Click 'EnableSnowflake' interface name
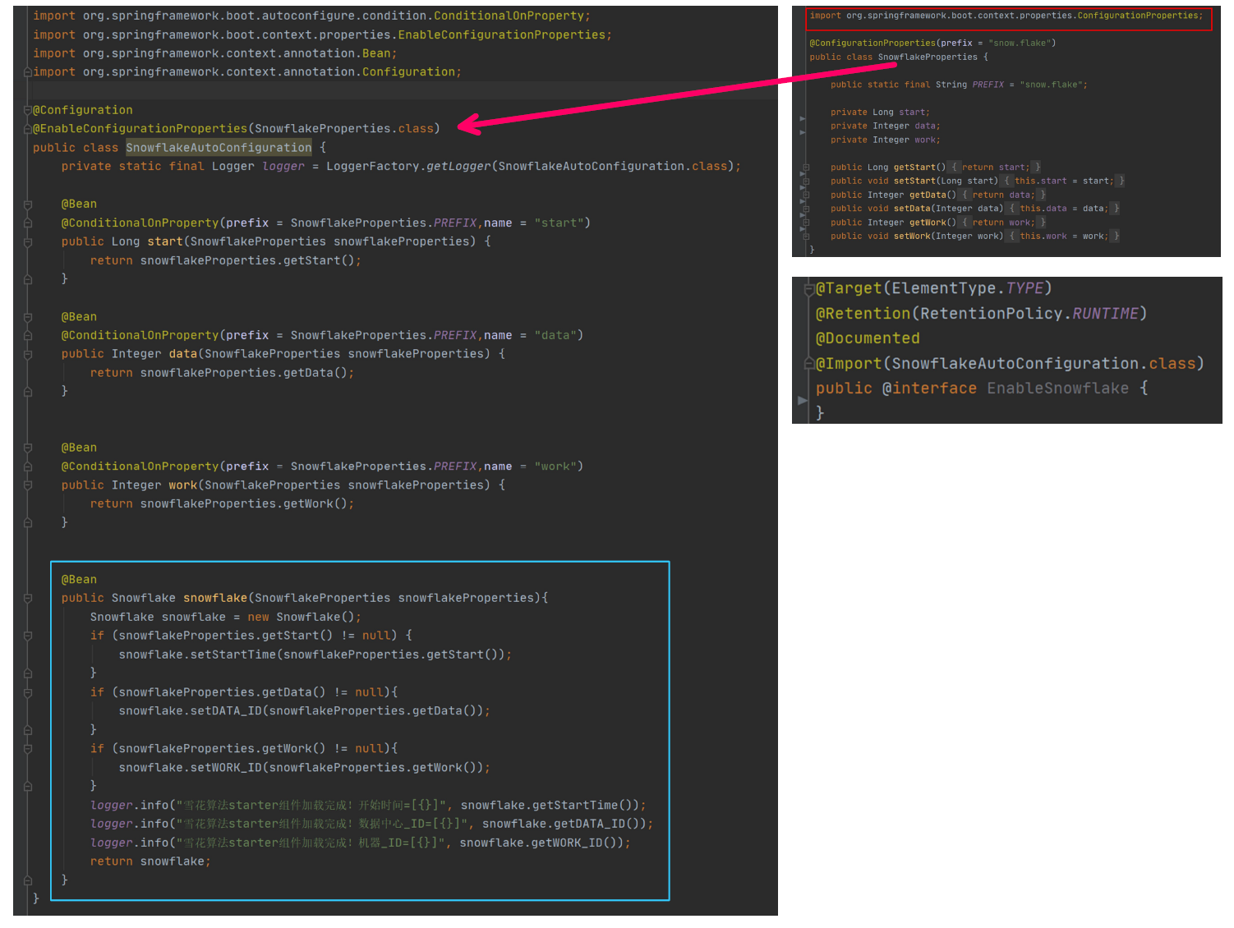Image resolution: width=1234 pixels, height=928 pixels. point(1057,388)
